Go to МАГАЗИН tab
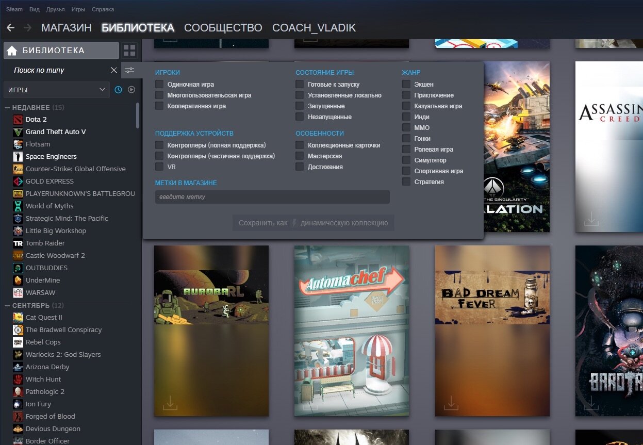Image resolution: width=643 pixels, height=445 pixels. [67, 28]
